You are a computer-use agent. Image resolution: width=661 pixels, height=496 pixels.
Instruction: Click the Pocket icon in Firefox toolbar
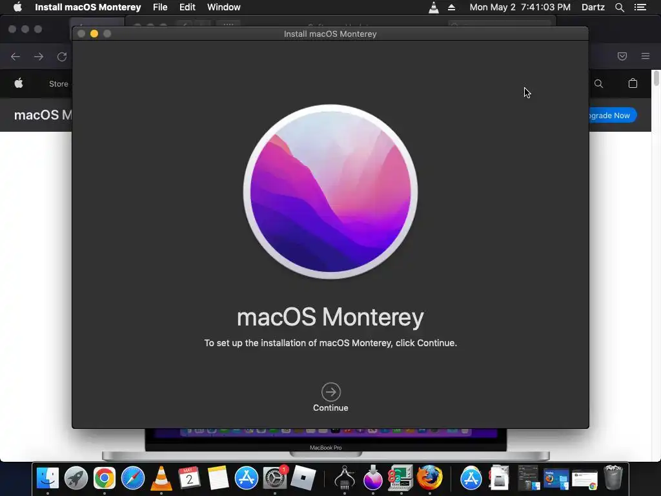coord(622,56)
